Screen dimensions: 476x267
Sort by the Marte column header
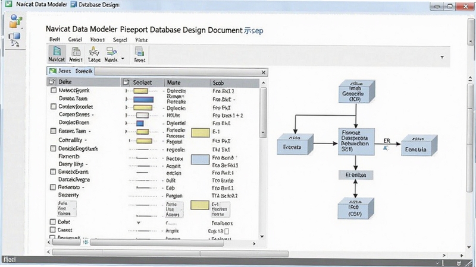pyautogui.click(x=187, y=82)
